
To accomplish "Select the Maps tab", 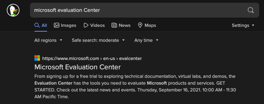I will coord(150,25).
